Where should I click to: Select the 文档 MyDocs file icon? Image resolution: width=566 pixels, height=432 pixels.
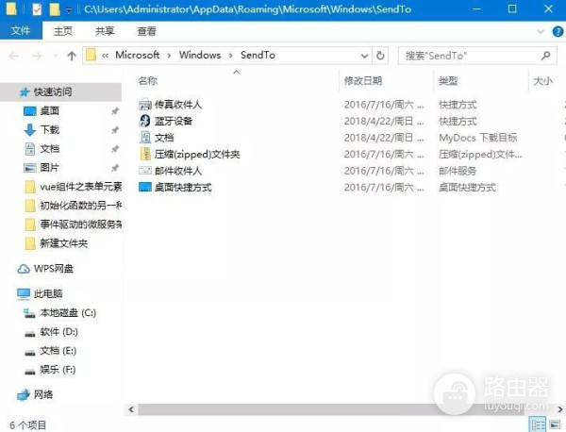pyautogui.click(x=145, y=138)
